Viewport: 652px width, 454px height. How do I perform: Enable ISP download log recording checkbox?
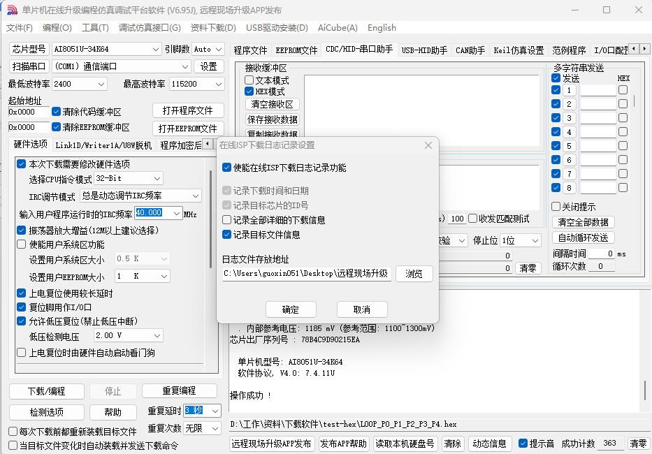tap(226, 168)
